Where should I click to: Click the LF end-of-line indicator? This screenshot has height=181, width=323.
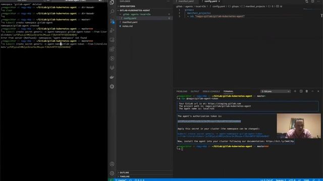[299, 180]
